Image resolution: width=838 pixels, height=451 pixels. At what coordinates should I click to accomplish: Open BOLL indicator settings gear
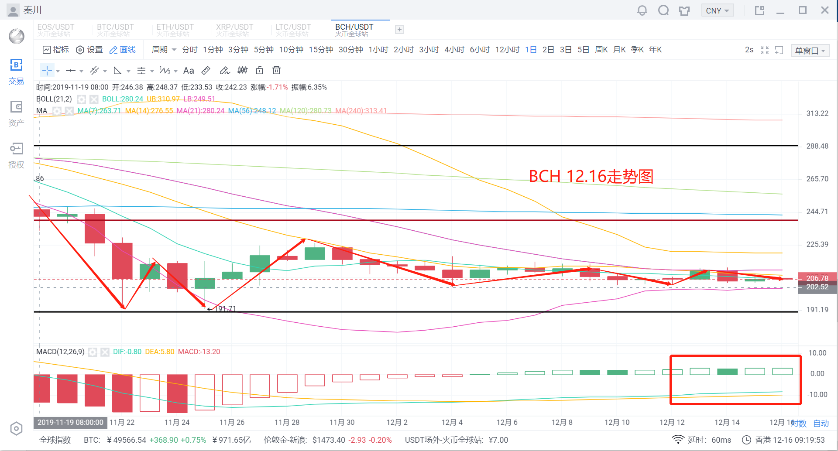(81, 99)
